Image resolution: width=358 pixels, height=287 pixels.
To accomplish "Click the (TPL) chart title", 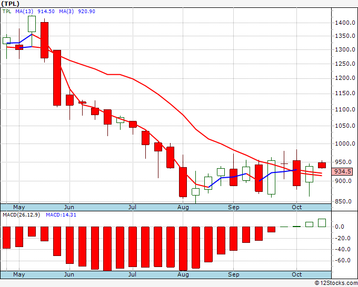I will (10, 4).
